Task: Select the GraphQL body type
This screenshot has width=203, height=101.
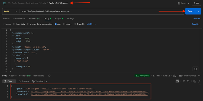Action: (x=79, y=24)
